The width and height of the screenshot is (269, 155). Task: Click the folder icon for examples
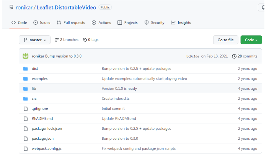tap(26, 79)
